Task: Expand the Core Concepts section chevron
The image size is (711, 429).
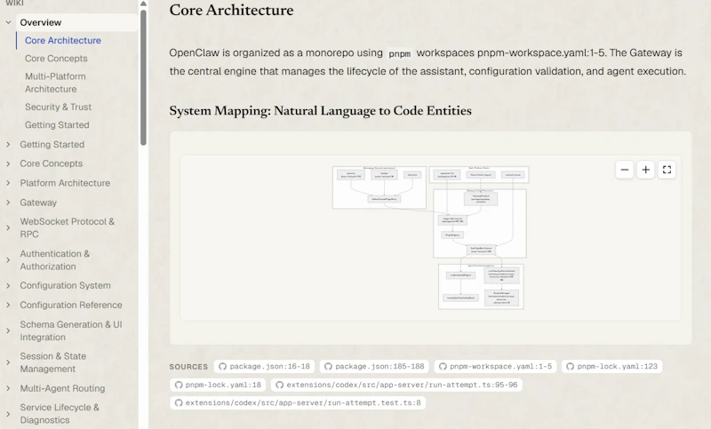Action: tap(8, 163)
